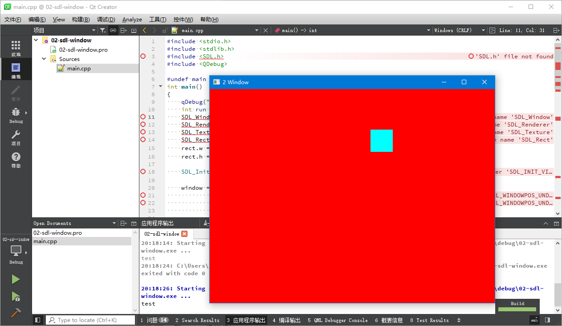Toggle synchronize with editor link icon
Image resolution: width=562 pixels, height=326 pixels.
click(113, 30)
